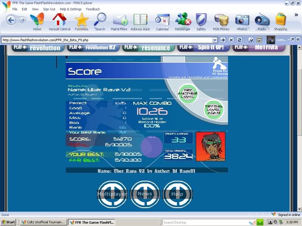Image resolution: width=302 pixels, height=226 pixels.
Task: Switch to Coltz Unofficial Tournament taskbar window
Action: [44, 222]
